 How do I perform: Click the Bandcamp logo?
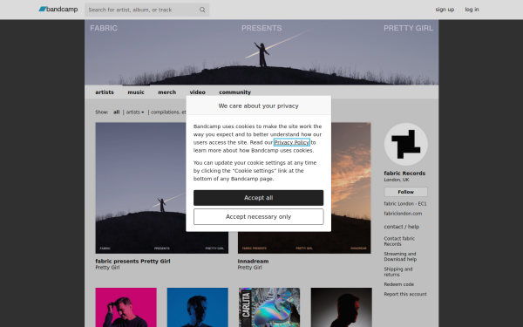[x=58, y=10]
